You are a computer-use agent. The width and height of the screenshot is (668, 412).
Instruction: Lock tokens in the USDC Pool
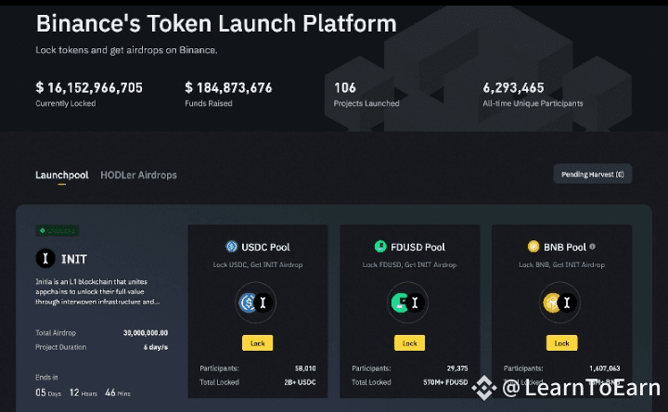[257, 343]
